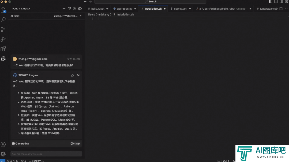Click the errors and warnings status item
Viewport: 289px width, 162px height.
tap(12, 161)
